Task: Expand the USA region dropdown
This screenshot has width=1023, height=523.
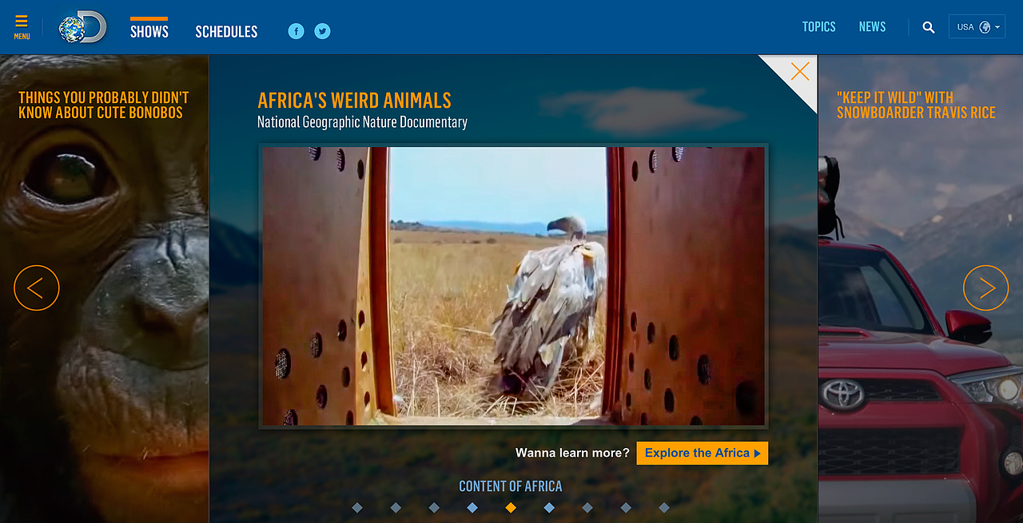Action: pyautogui.click(x=977, y=27)
